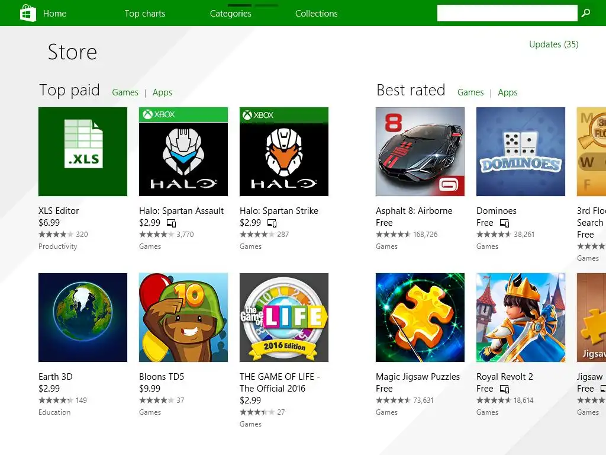Filter Best rated by Apps
Viewport: 606px width, 455px height.
tap(507, 92)
